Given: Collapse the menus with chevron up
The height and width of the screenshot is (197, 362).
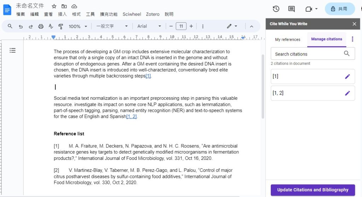Looking at the screenshot, I should tap(251, 27).
